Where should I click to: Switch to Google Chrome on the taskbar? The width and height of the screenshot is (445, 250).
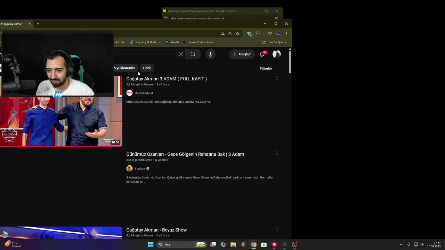254,244
